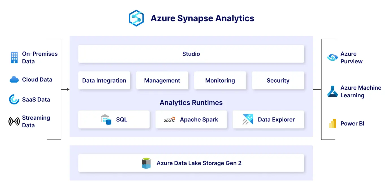
Task: Select the Security box
Action: click(x=278, y=80)
